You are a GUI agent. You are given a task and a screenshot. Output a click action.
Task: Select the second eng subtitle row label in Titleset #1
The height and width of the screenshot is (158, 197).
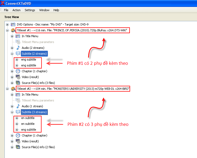[29, 65]
